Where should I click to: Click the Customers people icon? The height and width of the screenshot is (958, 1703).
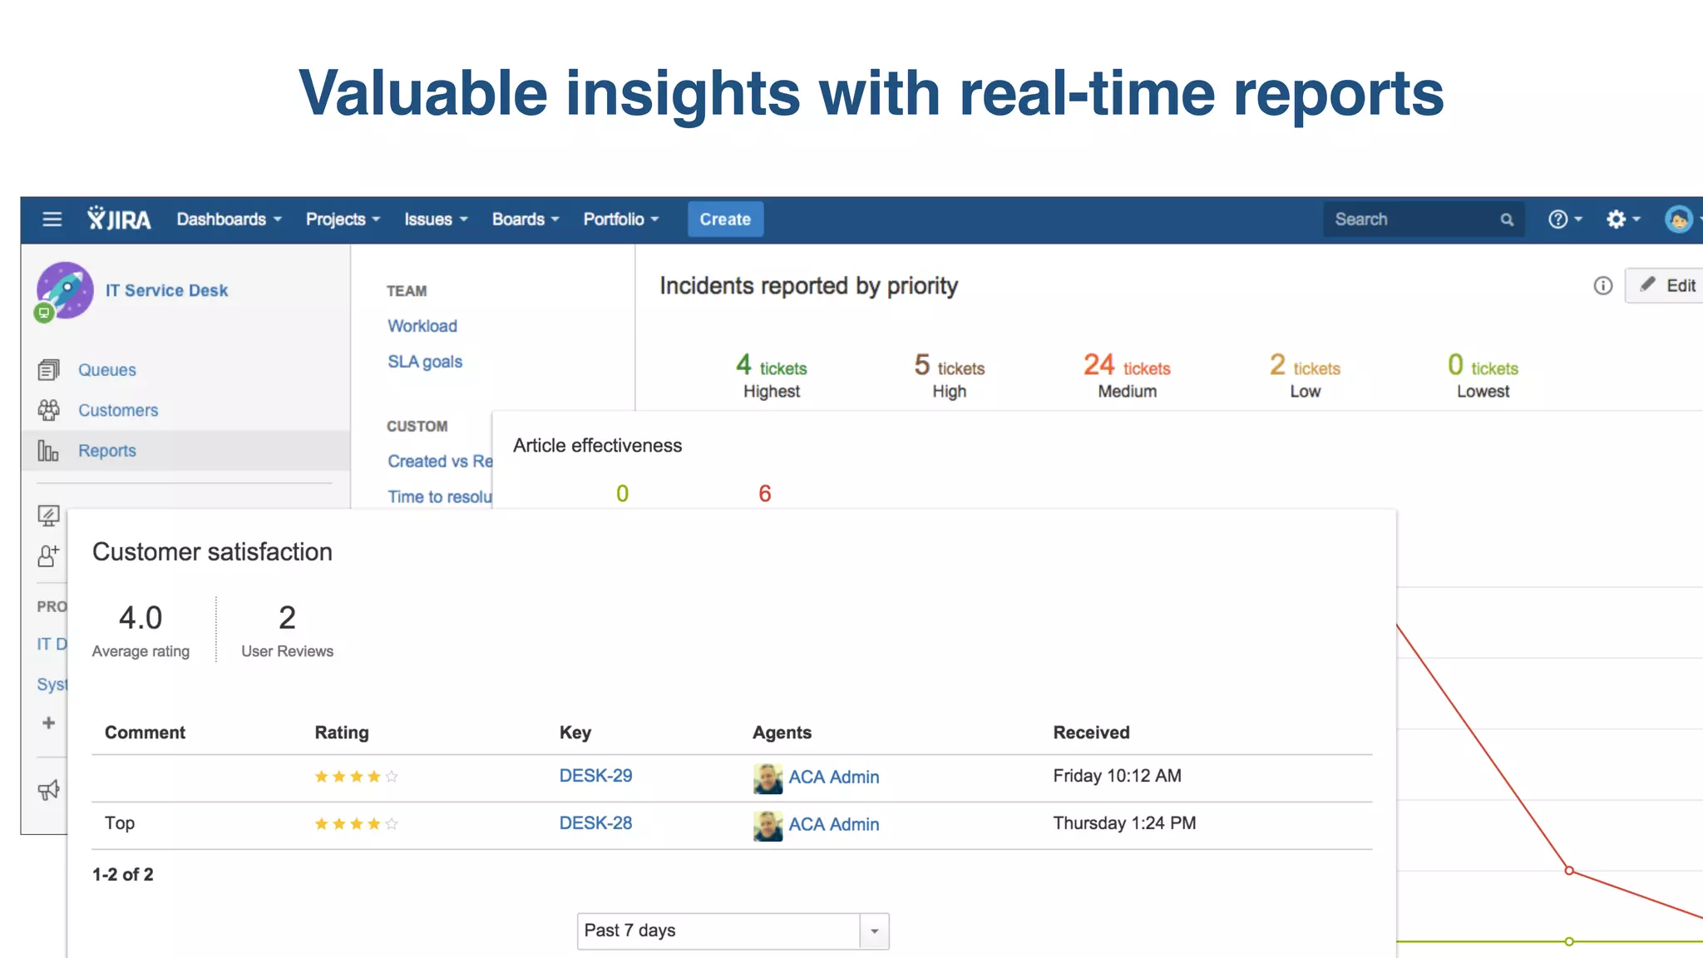pos(48,410)
